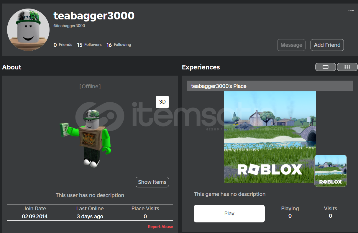The width and height of the screenshot is (358, 233).
Task: Click Add Friend button
Action: (327, 45)
